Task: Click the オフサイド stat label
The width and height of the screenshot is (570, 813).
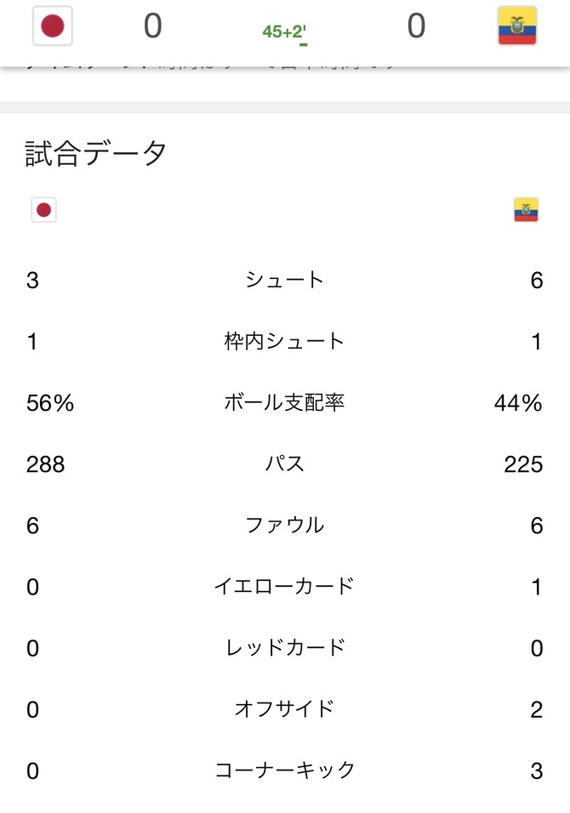Action: click(x=284, y=708)
